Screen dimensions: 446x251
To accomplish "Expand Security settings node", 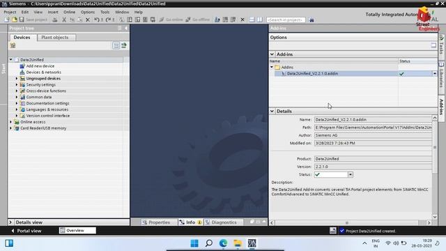I will pos(17,85).
